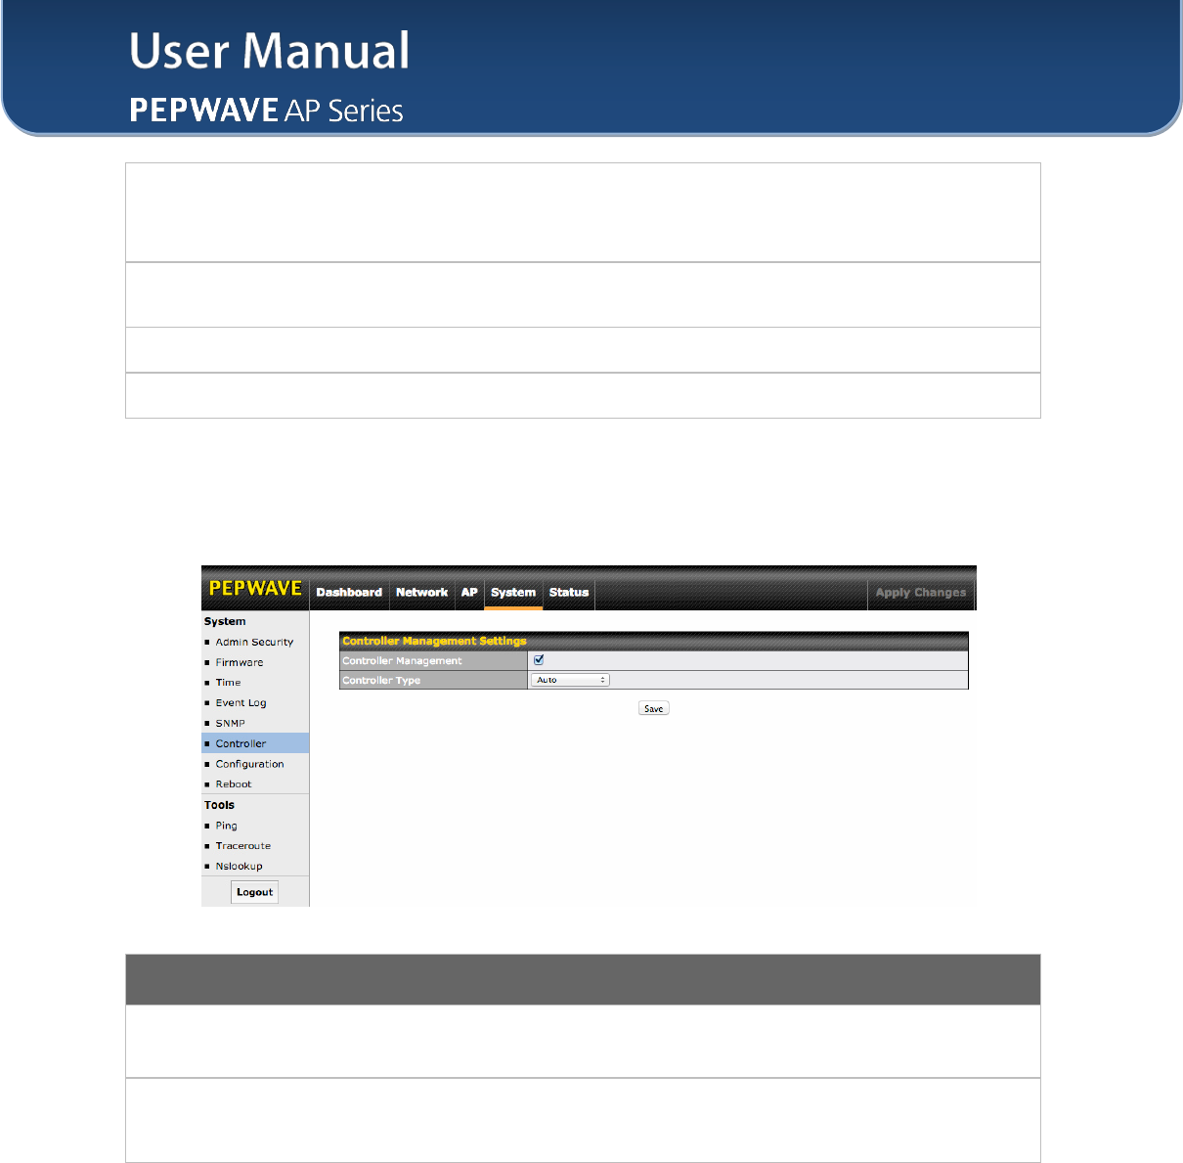Open the AP tab
This screenshot has height=1163, width=1183.
click(x=469, y=593)
